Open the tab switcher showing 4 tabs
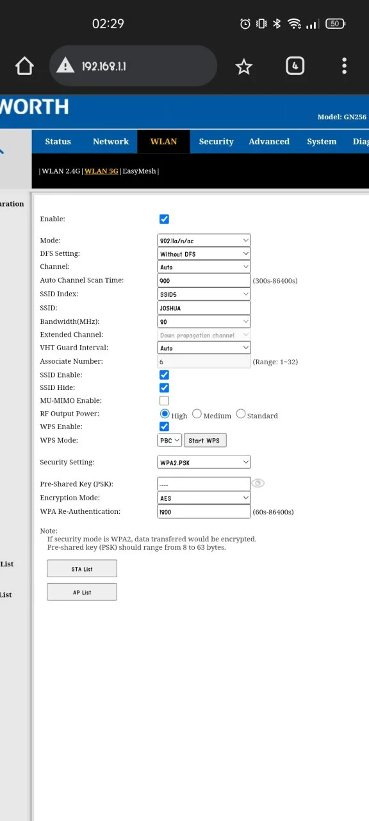 coord(295,65)
